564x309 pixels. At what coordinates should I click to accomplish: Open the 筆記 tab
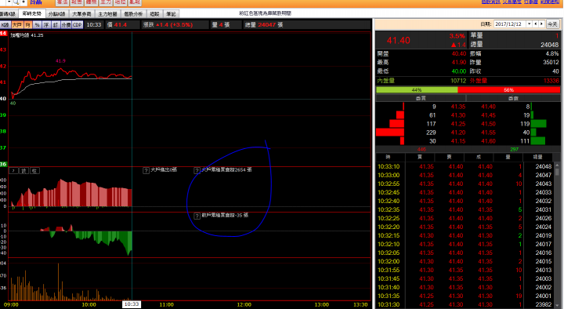click(171, 14)
